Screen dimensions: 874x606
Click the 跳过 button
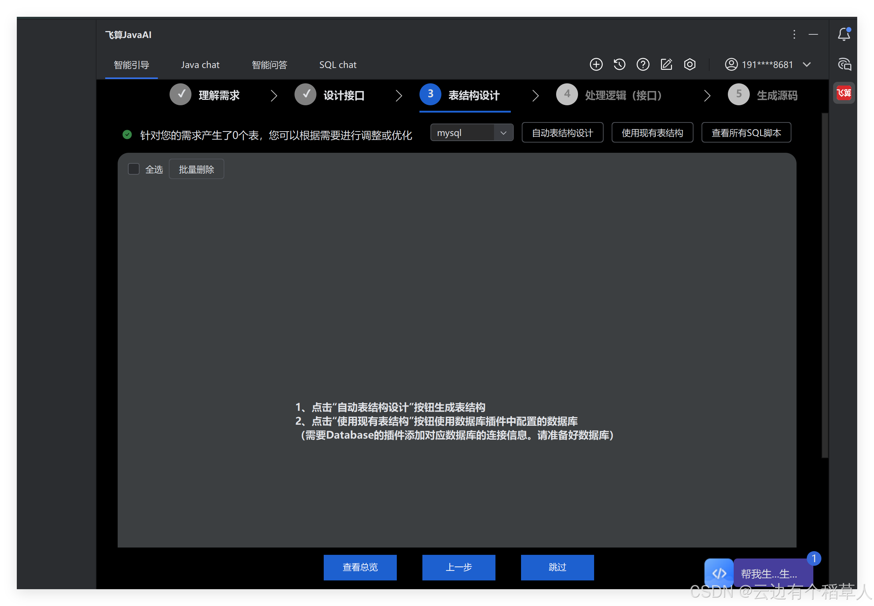pyautogui.click(x=558, y=568)
